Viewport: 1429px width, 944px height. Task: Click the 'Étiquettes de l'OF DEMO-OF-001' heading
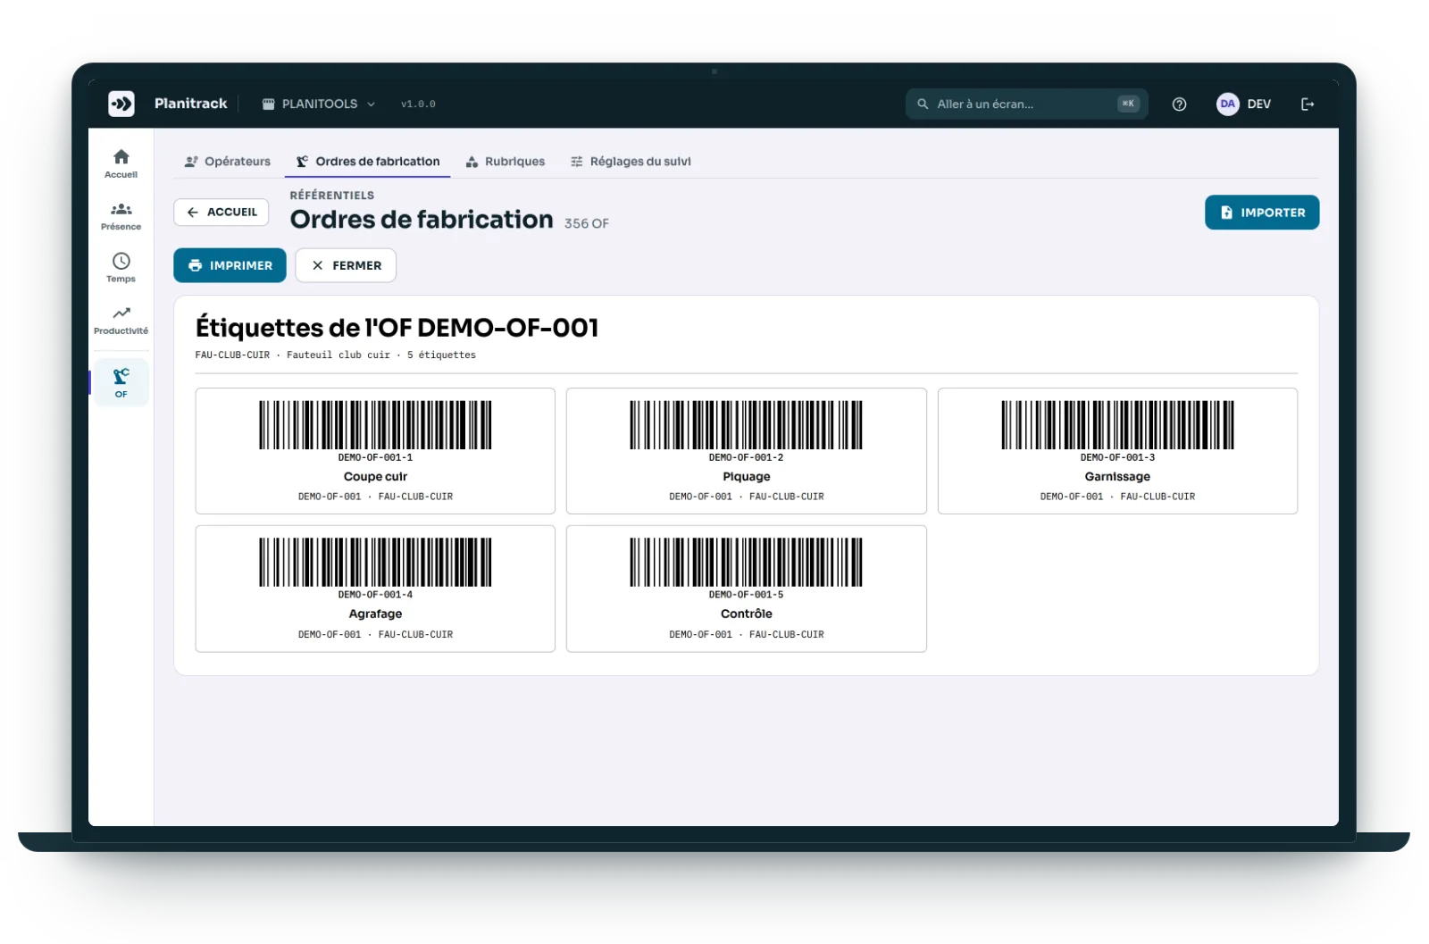(397, 328)
